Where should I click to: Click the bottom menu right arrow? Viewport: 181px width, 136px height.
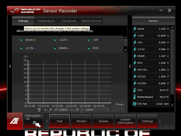pyautogui.click(x=160, y=121)
